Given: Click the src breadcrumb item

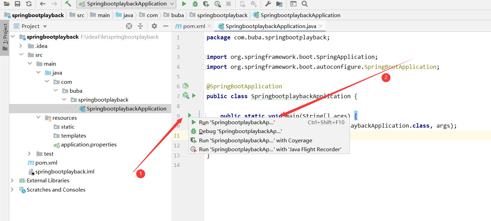Looking at the screenshot, I should click(x=77, y=15).
